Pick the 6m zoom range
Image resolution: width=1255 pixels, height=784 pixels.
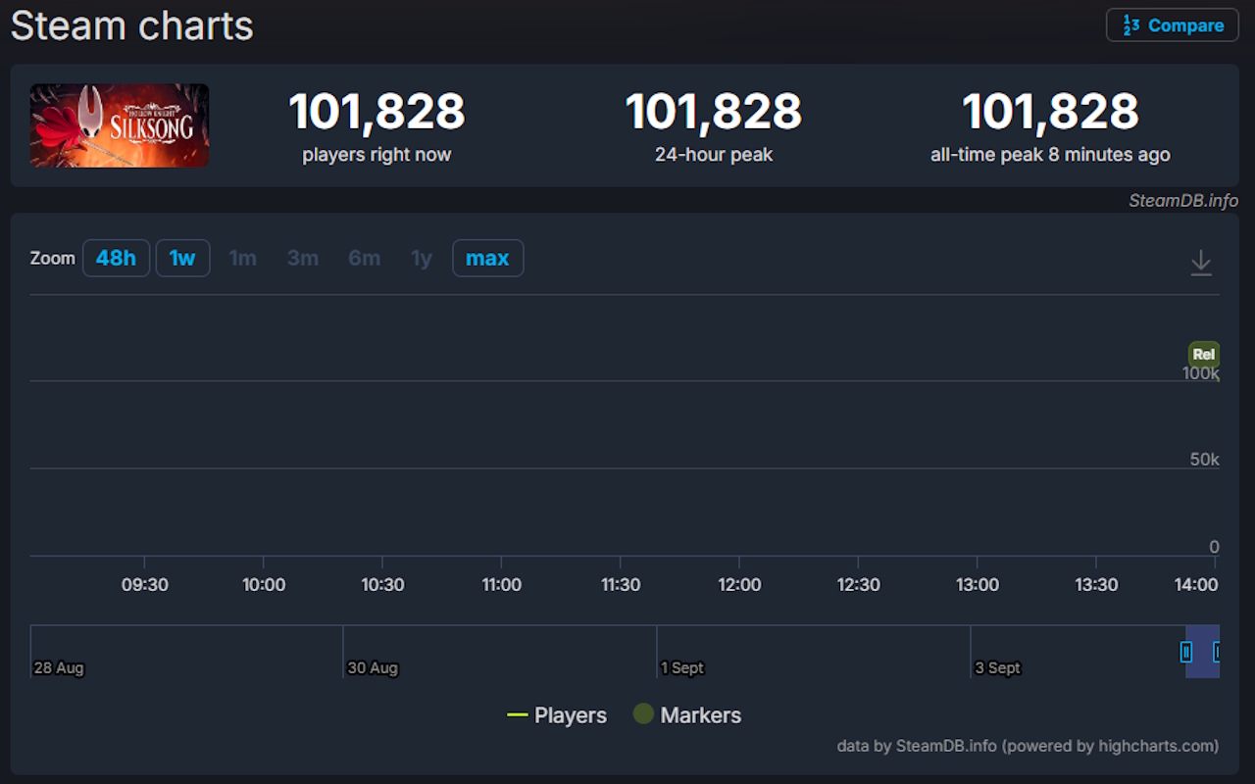point(364,259)
